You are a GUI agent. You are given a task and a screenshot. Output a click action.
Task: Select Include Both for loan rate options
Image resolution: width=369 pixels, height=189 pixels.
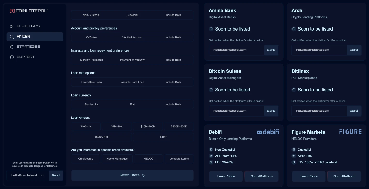(173, 82)
